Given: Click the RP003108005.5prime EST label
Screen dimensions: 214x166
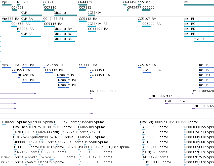Looking at the screenshot, I should click(x=95, y=152).
